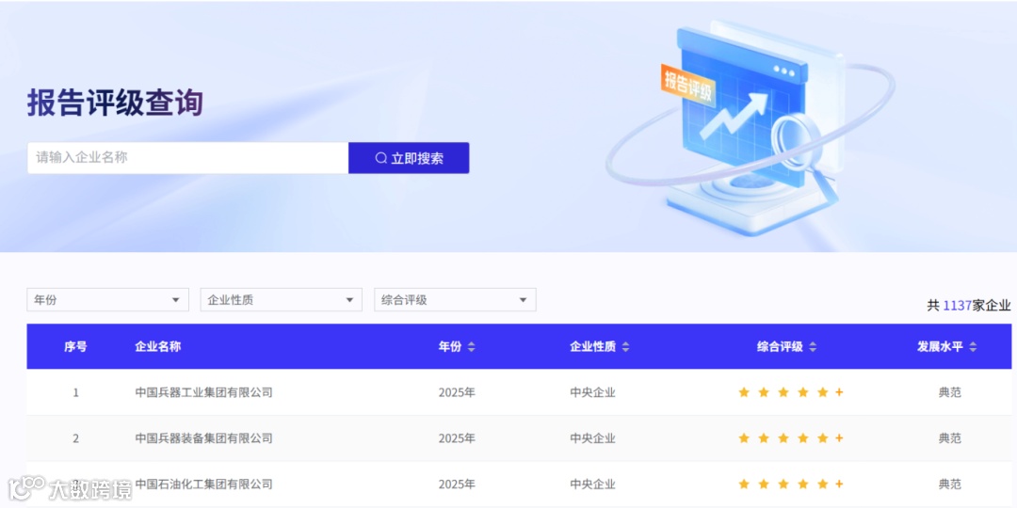Click star rating of 中国兵器工业集团有限公司 row

coord(791,392)
